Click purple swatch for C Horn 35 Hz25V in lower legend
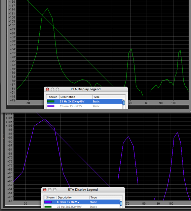Image resolution: width=191 pixels, height=211 pixels. click(48, 202)
